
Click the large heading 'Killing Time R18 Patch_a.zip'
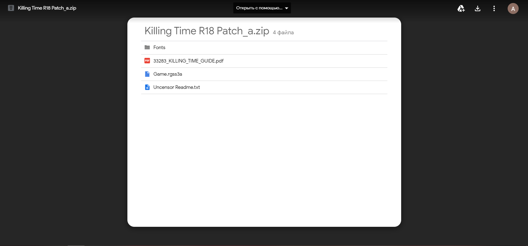(207, 31)
